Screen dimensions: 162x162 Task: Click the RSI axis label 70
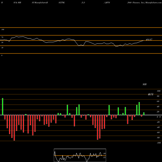(2, 37)
